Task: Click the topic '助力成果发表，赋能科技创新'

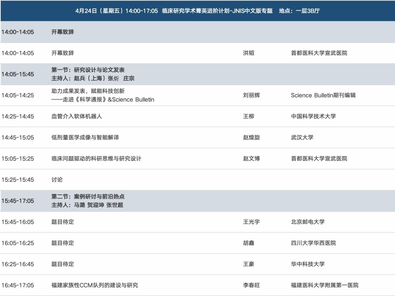Action: click(88, 91)
